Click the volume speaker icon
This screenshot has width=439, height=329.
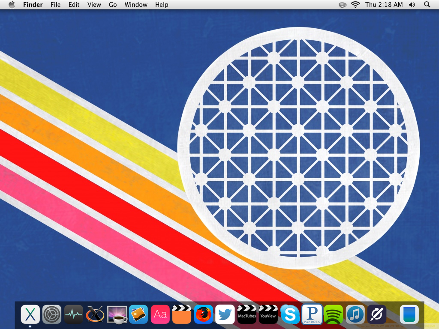click(x=412, y=4)
